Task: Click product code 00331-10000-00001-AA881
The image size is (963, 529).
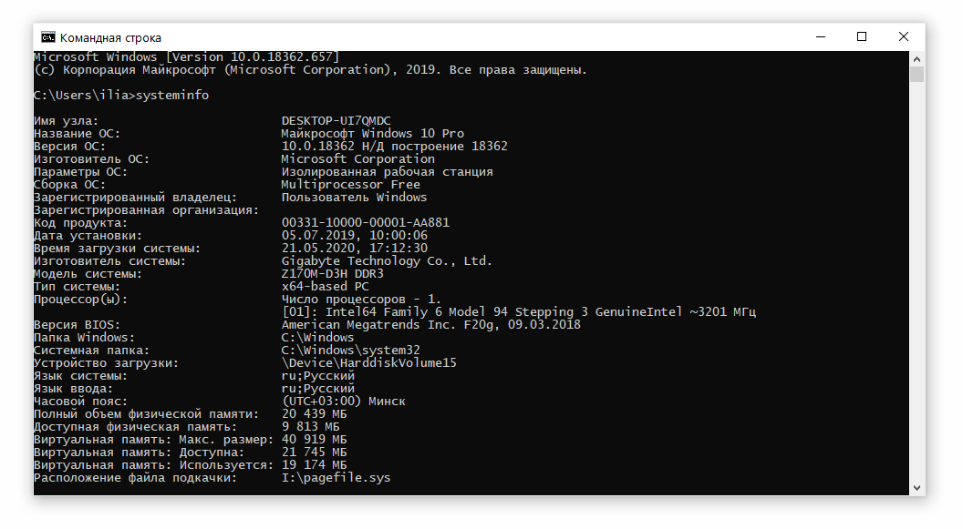Action: coord(366,223)
